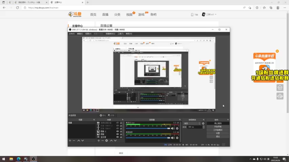Toggle visibility of bottom source in list

117,137
